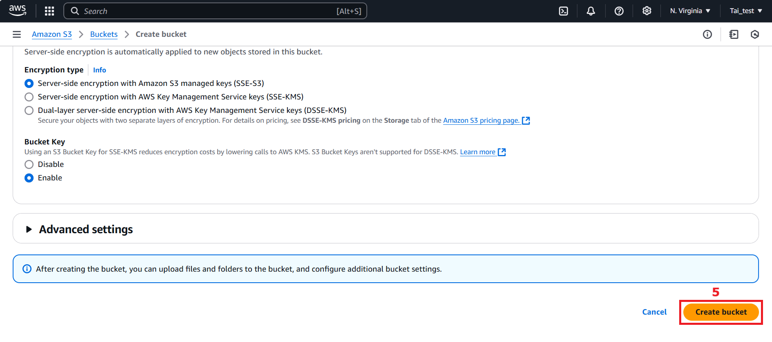Open Encryption type Info link

[x=99, y=70]
